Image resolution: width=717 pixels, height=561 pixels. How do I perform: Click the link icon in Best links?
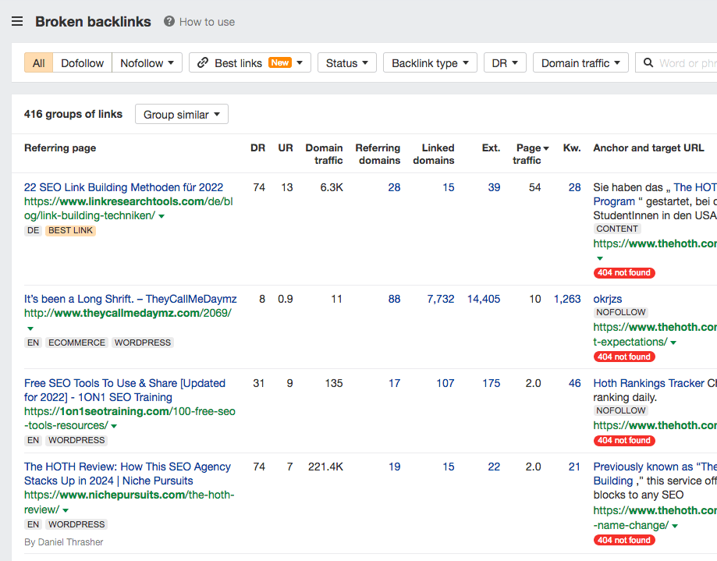click(x=203, y=63)
